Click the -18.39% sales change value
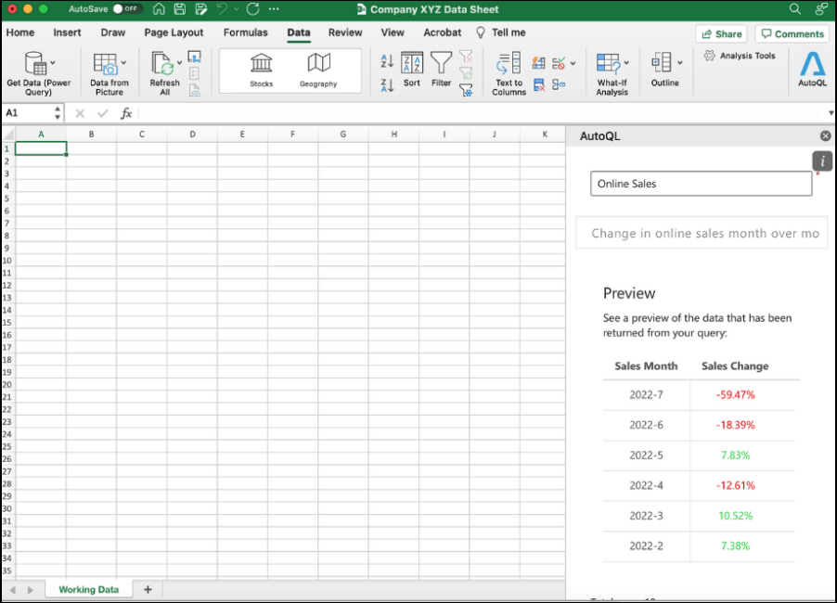Screen dimensions: 837x603 coord(736,425)
